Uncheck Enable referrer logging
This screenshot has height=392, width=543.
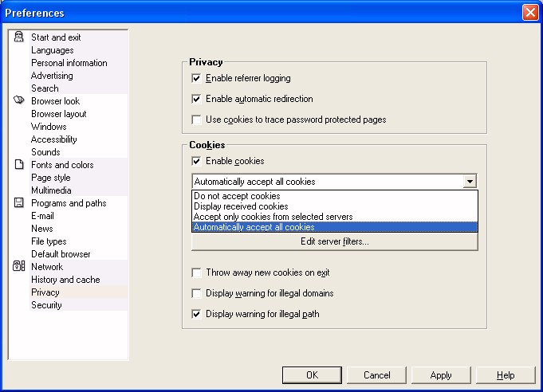coord(196,79)
